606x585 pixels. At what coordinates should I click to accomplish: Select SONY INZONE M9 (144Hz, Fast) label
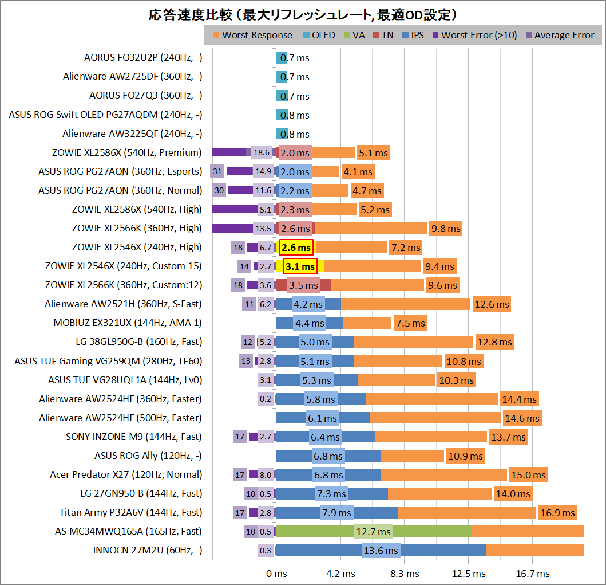point(134,437)
